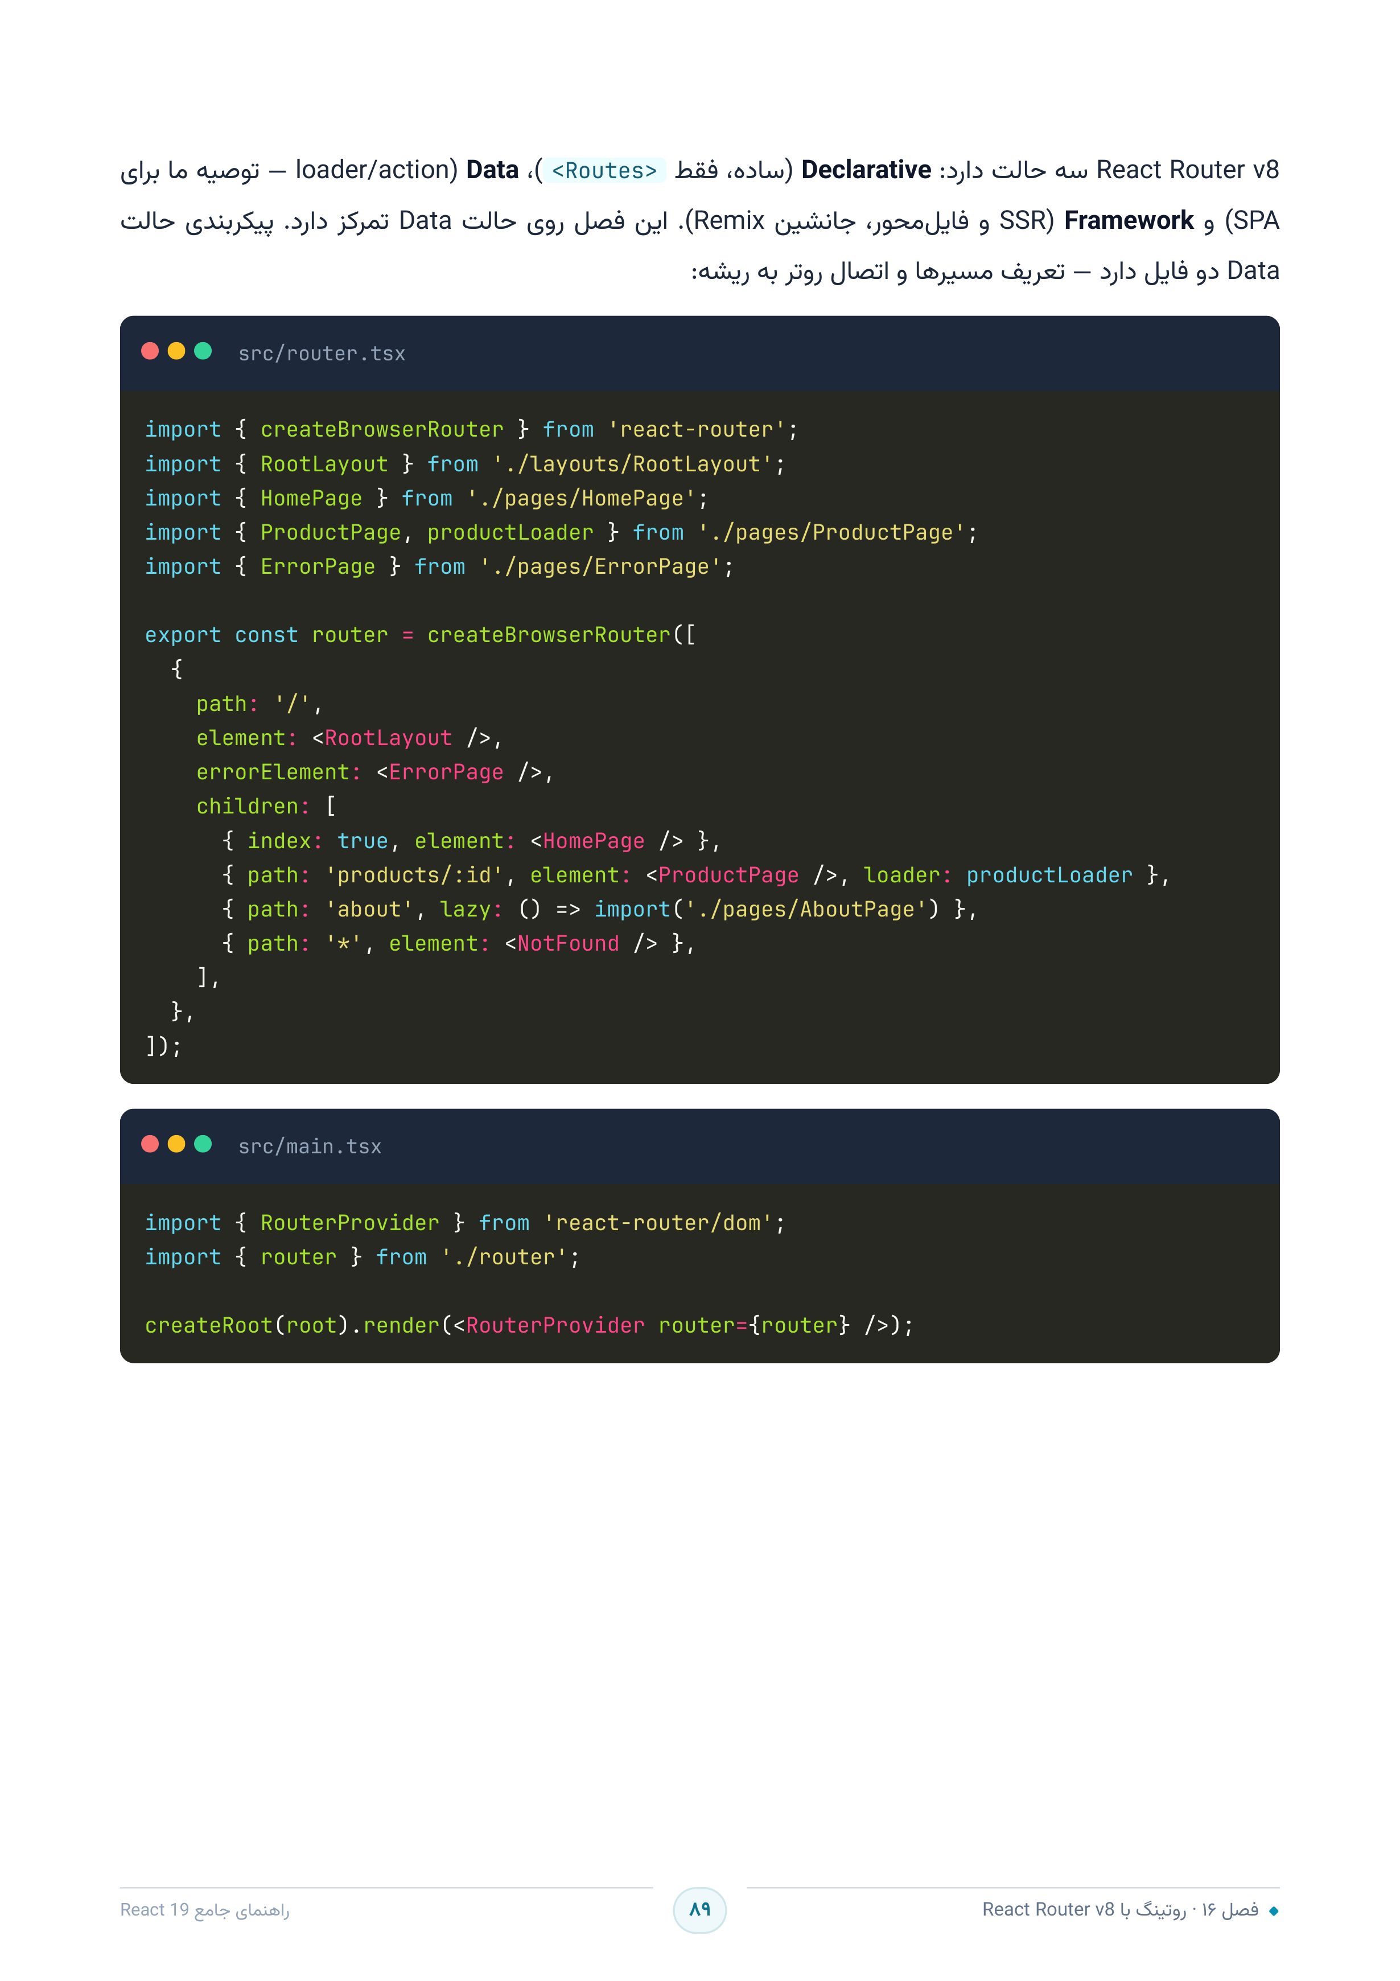
Task: Click the blue diamond footer marker
Action: point(1273,1911)
